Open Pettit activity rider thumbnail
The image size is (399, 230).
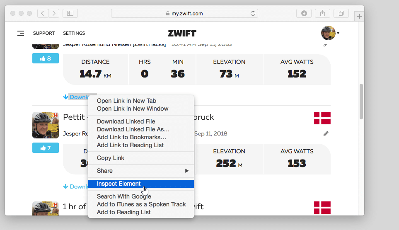coord(46,125)
